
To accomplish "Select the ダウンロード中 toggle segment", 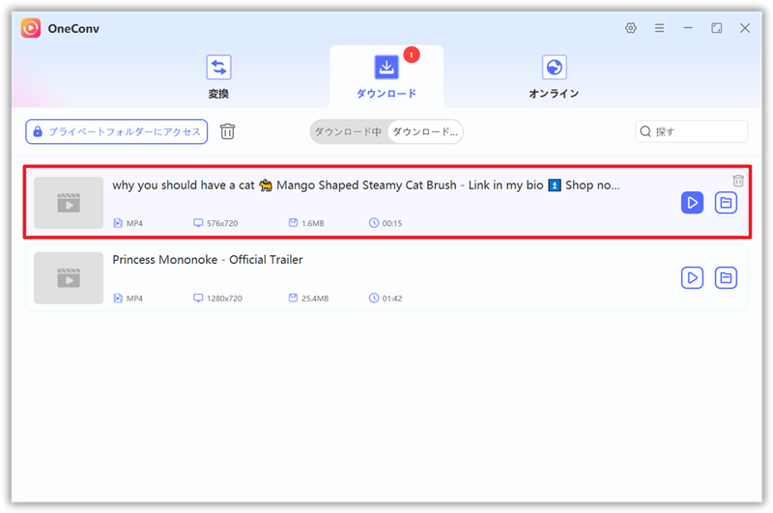I will tap(348, 131).
